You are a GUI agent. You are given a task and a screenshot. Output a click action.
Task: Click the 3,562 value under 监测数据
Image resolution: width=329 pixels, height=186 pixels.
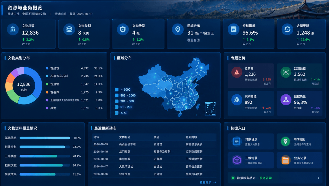(299, 74)
